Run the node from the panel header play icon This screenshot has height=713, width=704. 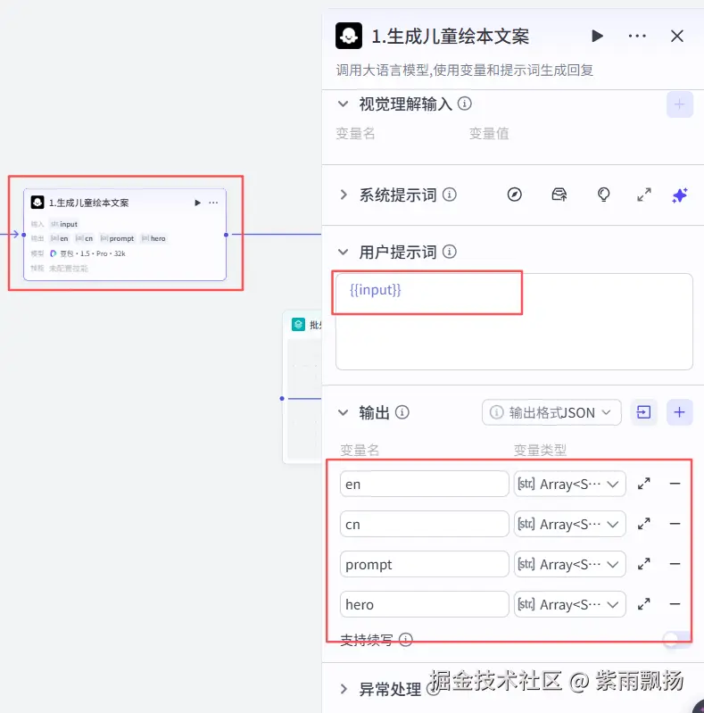pyautogui.click(x=597, y=36)
